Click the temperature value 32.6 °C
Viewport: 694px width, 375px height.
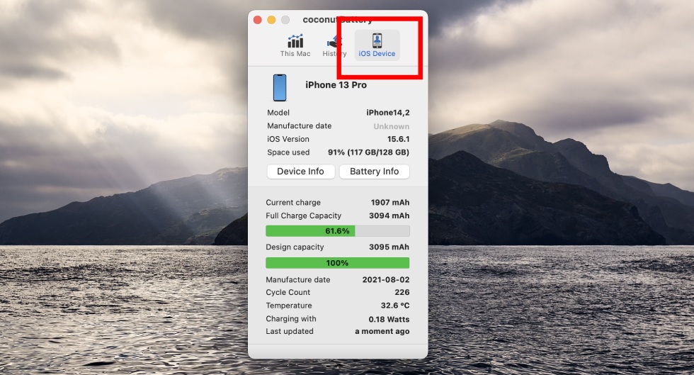click(395, 306)
